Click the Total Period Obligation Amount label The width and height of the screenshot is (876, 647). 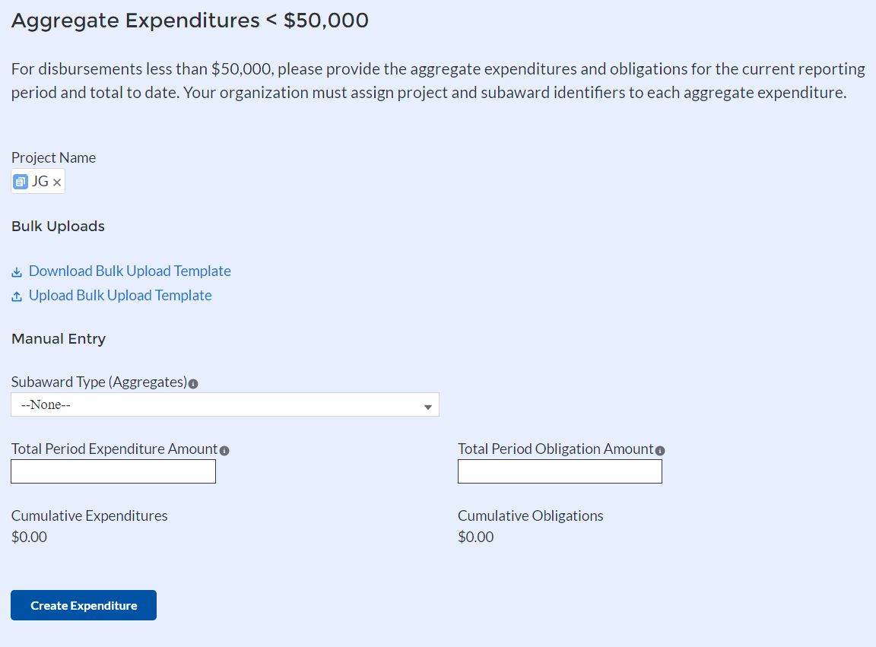pos(555,449)
